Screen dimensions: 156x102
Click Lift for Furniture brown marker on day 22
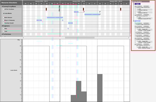(x=121, y=9)
